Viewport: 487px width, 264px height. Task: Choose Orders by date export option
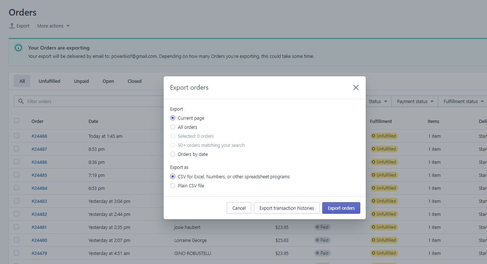173,154
